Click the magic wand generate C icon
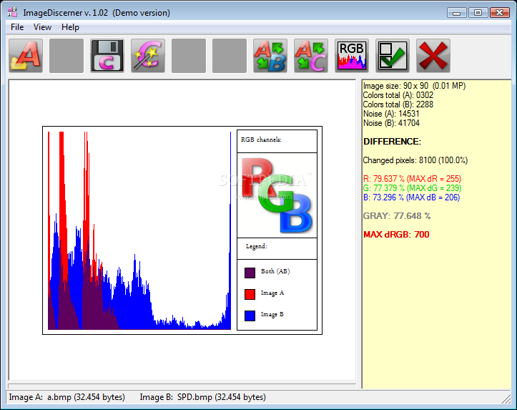This screenshot has width=517, height=410. 148,56
